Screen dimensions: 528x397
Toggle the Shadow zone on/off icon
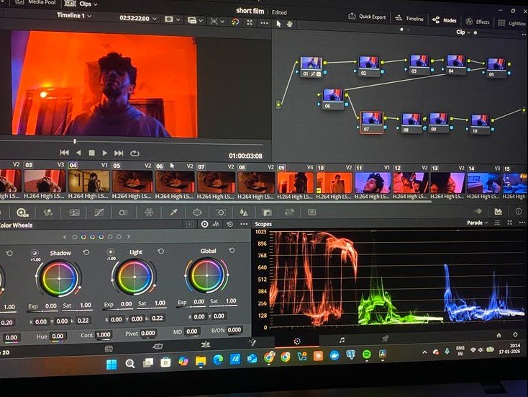(35, 253)
